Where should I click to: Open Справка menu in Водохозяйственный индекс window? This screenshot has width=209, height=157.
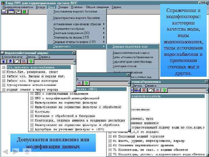tap(44, 57)
